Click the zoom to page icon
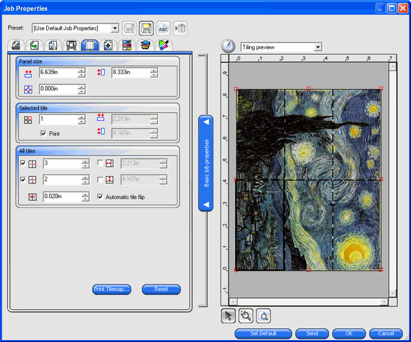 263,316
